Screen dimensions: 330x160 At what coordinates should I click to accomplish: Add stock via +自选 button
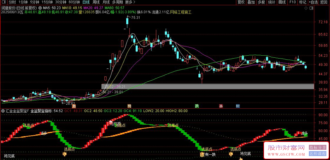[x=313, y=2]
